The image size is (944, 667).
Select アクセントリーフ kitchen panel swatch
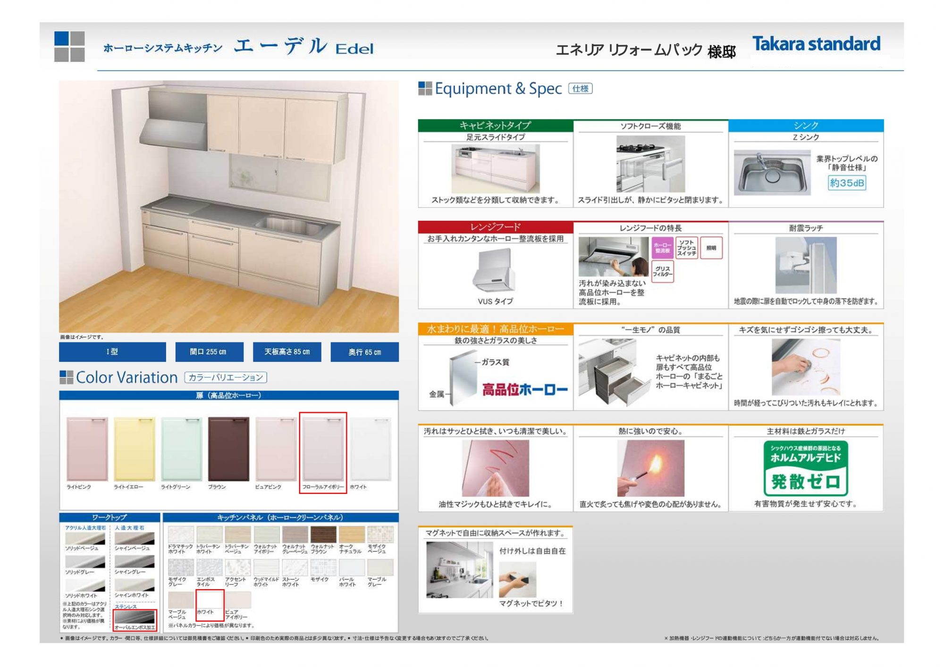pyautogui.click(x=238, y=567)
